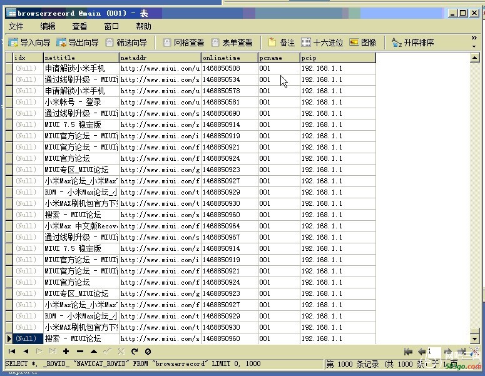This screenshot has width=485, height=376.
Task: Open the 窗口 menu
Action: point(111,26)
